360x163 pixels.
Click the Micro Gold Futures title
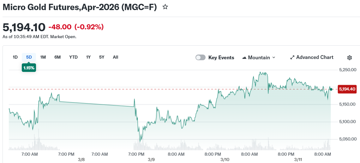point(80,7)
